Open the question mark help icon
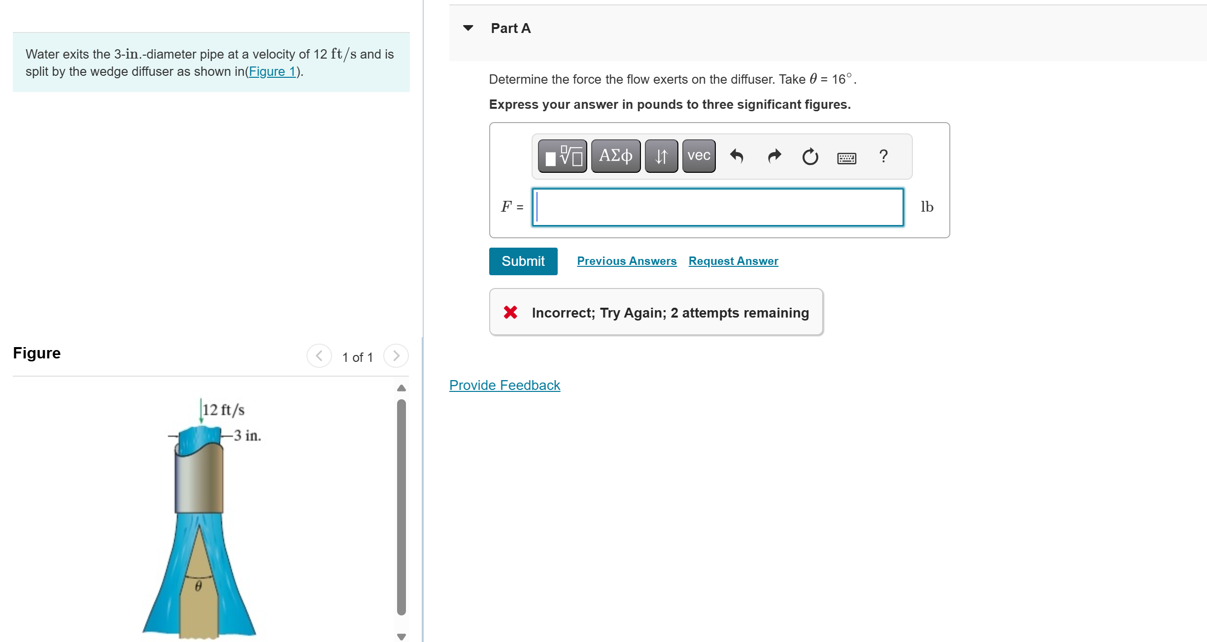This screenshot has height=642, width=1207. 883,156
